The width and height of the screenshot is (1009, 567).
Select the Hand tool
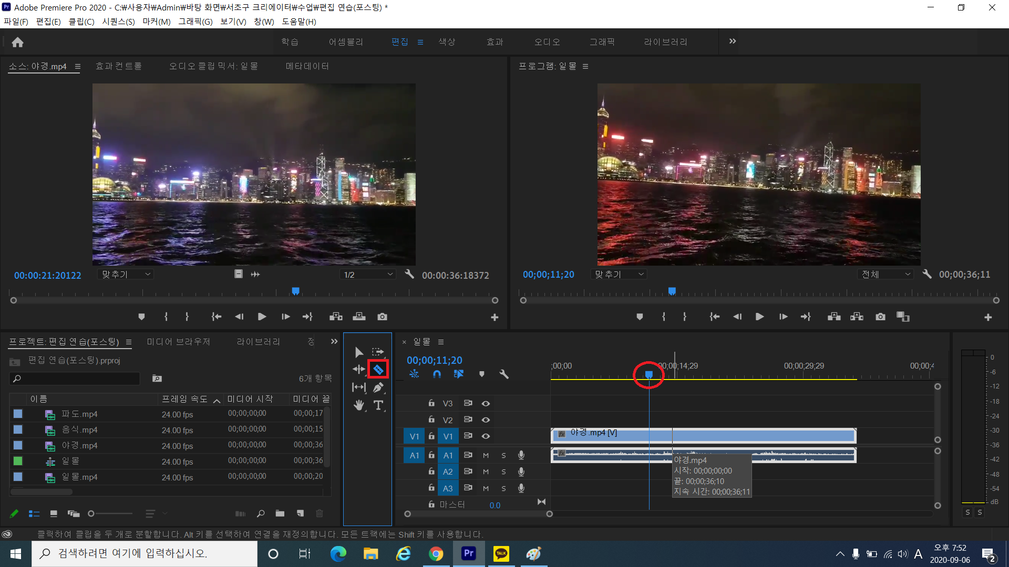359,405
